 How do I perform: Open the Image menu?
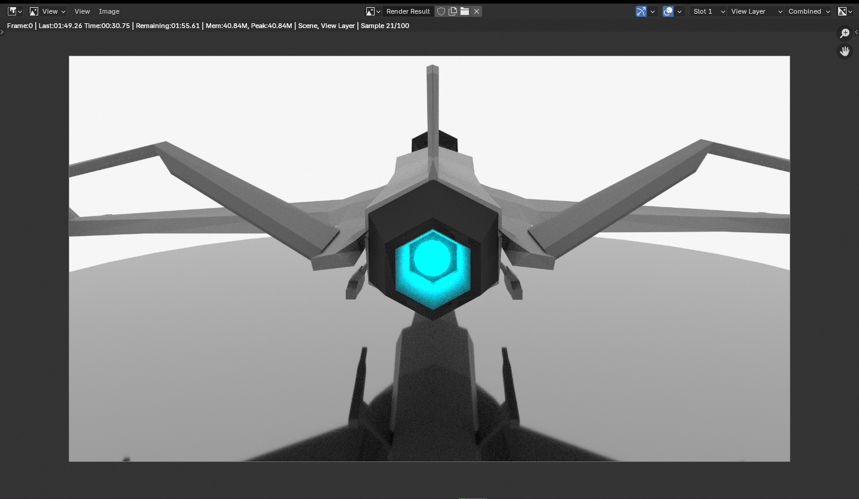pos(109,11)
